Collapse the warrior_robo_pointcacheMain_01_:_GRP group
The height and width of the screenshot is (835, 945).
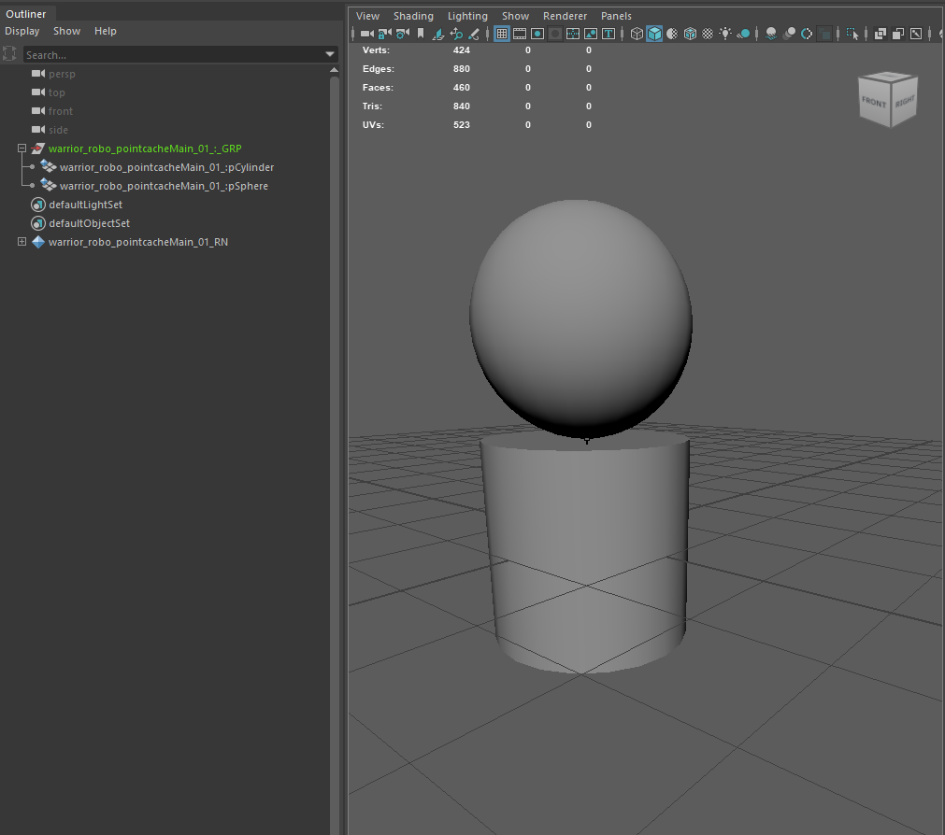pyautogui.click(x=21, y=148)
